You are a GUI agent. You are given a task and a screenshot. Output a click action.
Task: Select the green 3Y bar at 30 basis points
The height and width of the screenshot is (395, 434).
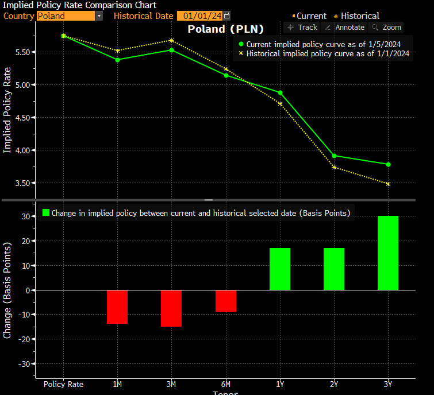pyautogui.click(x=388, y=253)
